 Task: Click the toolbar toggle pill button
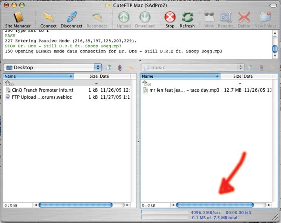pos(273,6)
